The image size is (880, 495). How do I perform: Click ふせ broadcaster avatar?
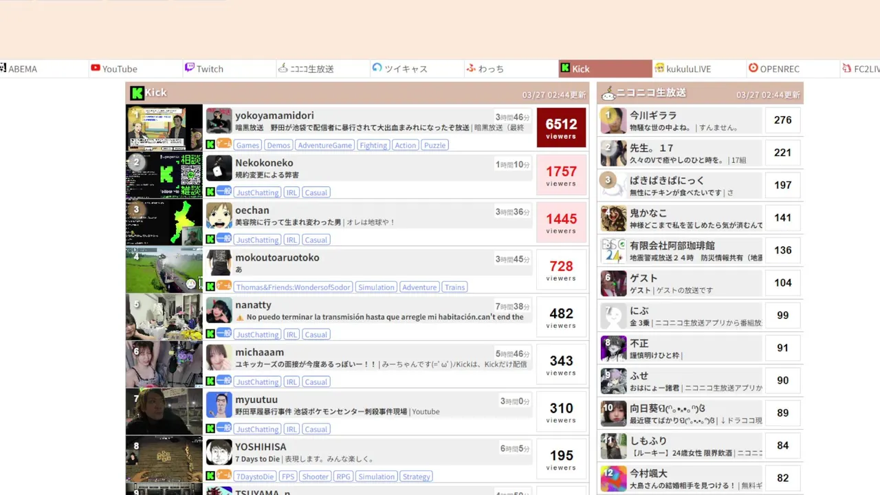click(x=613, y=381)
